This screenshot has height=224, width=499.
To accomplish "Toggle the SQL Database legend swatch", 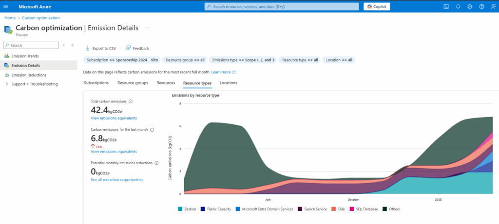I will [x=352, y=209].
